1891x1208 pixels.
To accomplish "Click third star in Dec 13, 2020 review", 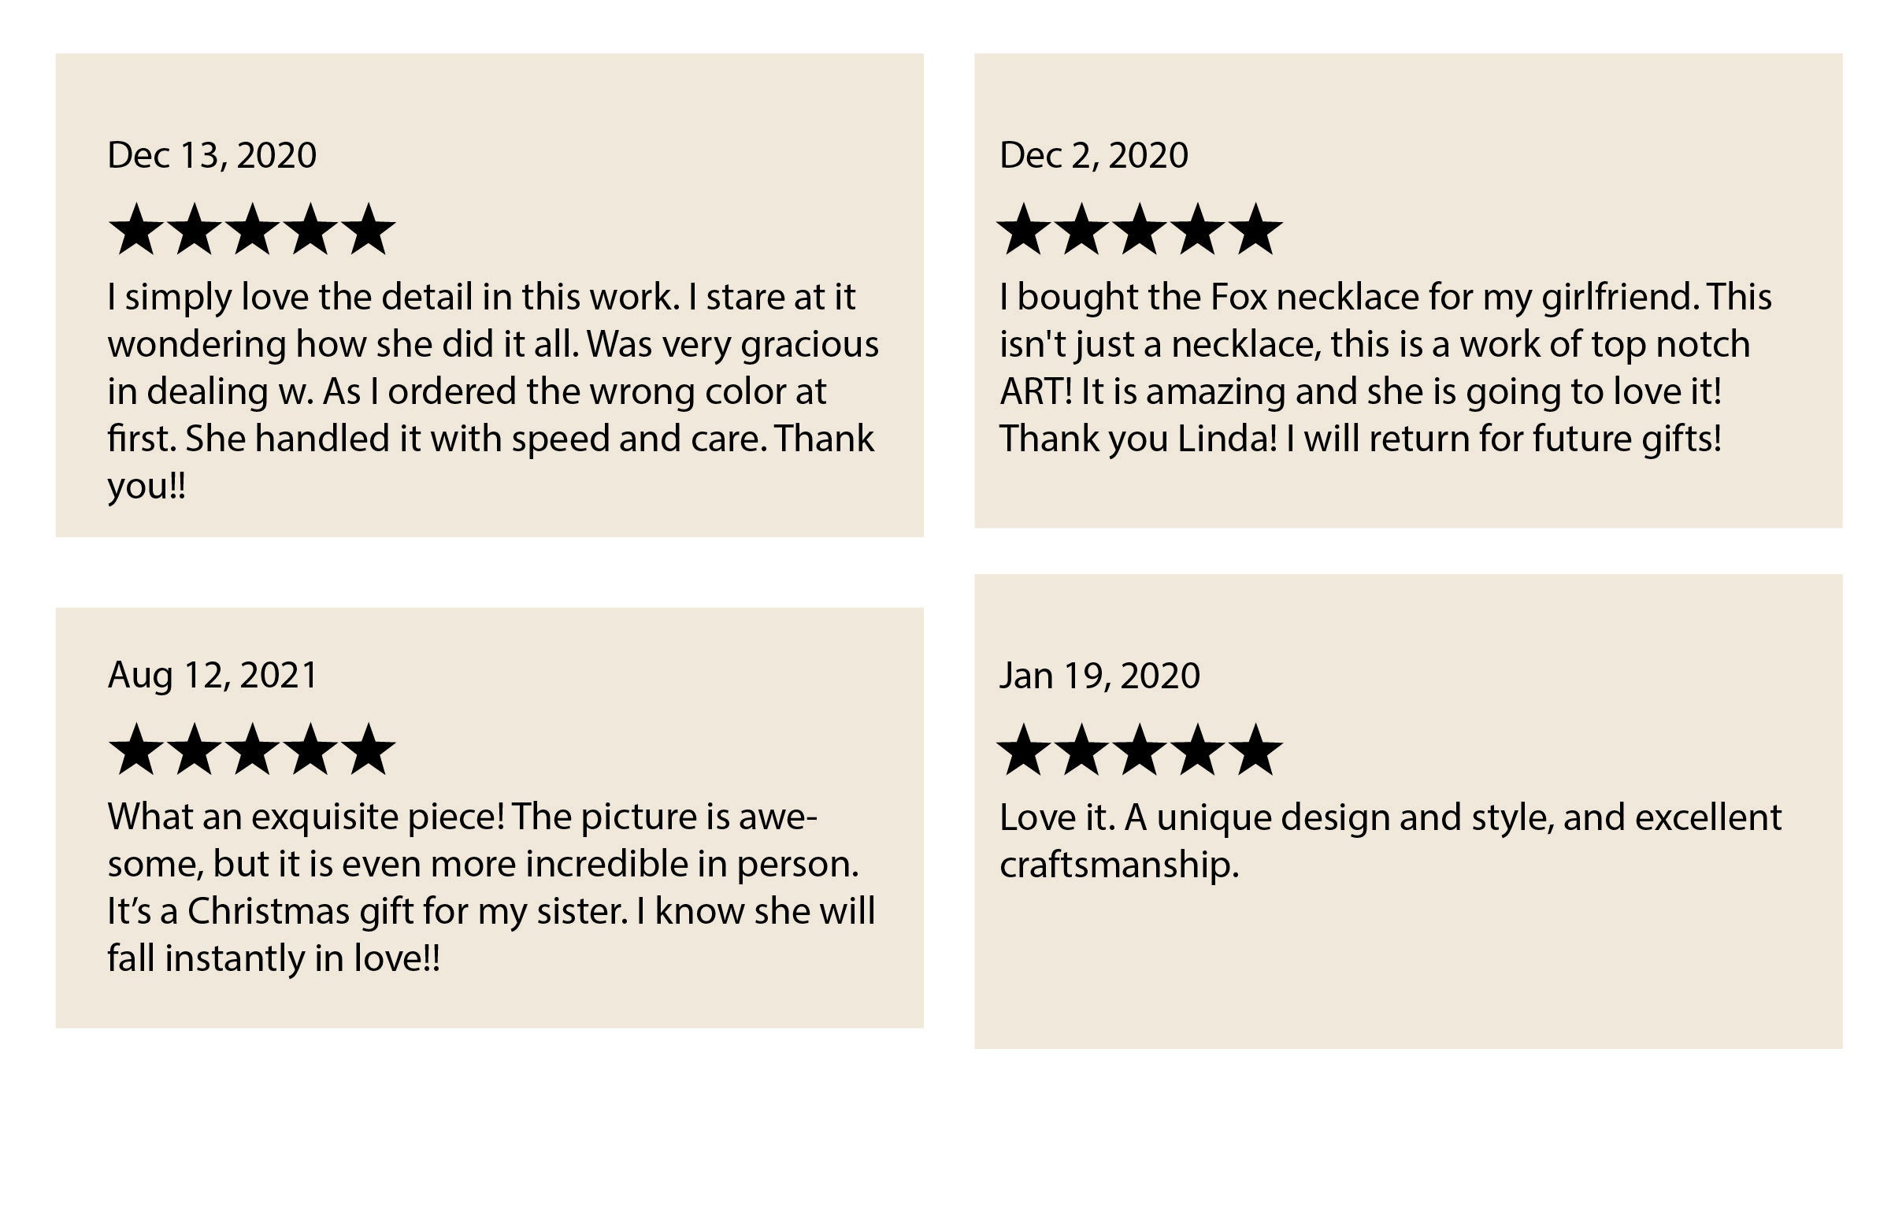I will point(252,229).
